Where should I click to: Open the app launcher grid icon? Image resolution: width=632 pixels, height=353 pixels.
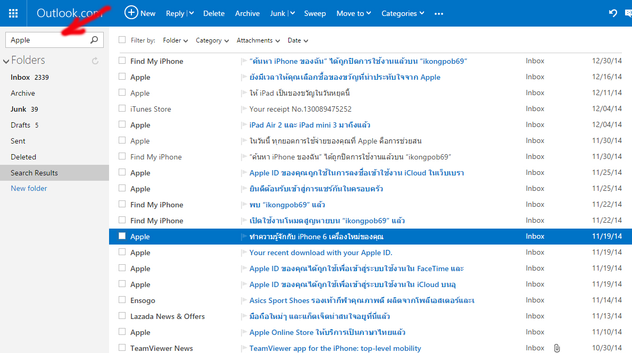click(x=13, y=13)
